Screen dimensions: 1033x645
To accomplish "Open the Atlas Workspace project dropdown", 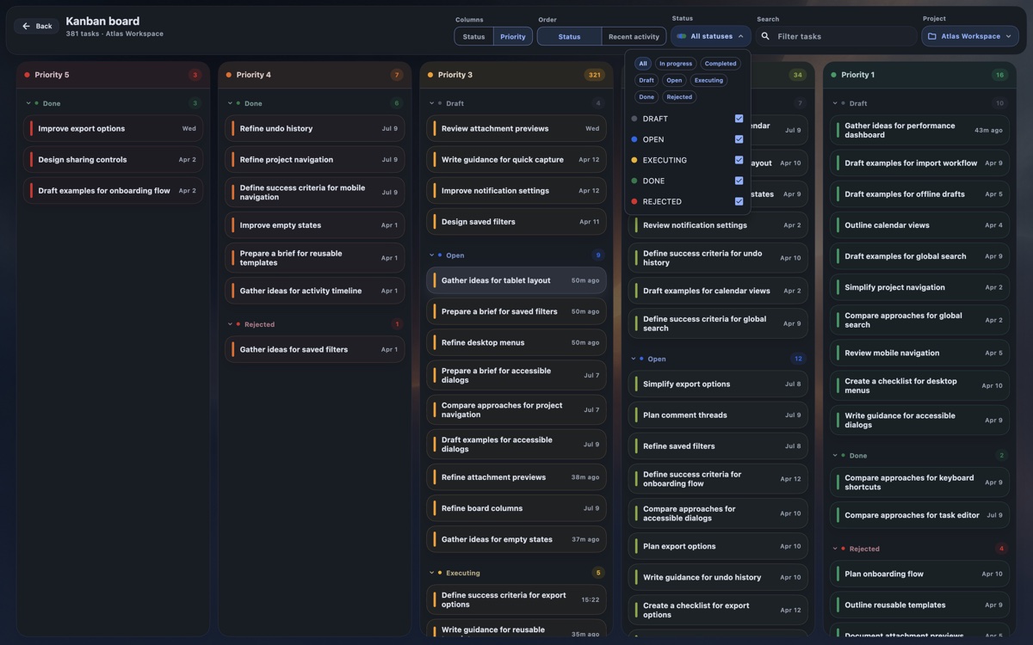I will (970, 36).
